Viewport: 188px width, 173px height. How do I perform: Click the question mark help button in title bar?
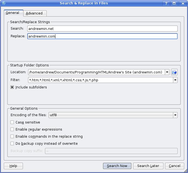point(166,3)
